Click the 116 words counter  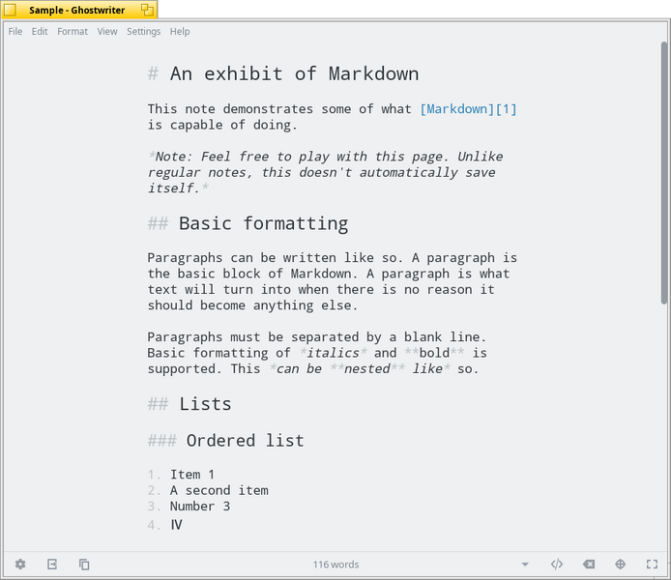point(335,565)
